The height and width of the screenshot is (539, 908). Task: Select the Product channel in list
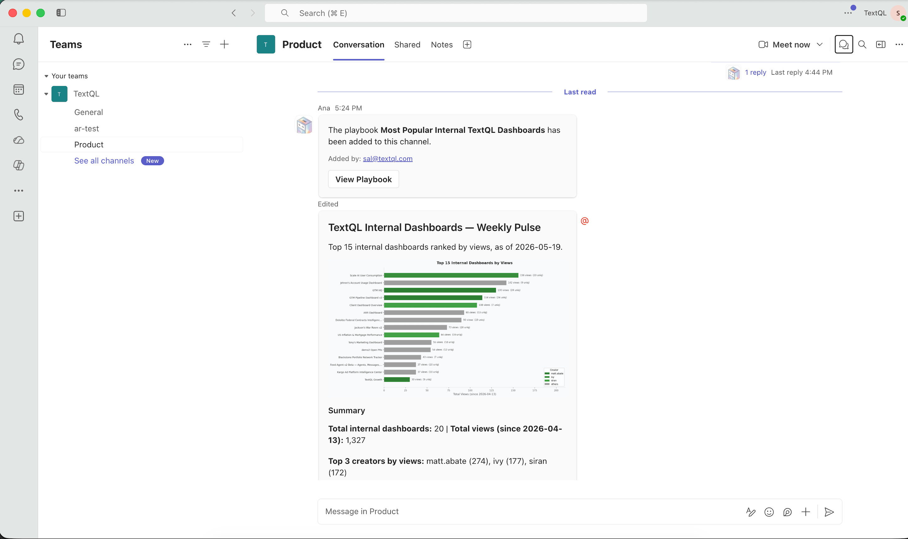(x=142, y=144)
